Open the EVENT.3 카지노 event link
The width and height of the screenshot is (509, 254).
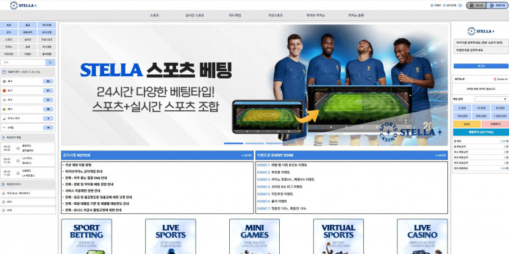pos(286,180)
